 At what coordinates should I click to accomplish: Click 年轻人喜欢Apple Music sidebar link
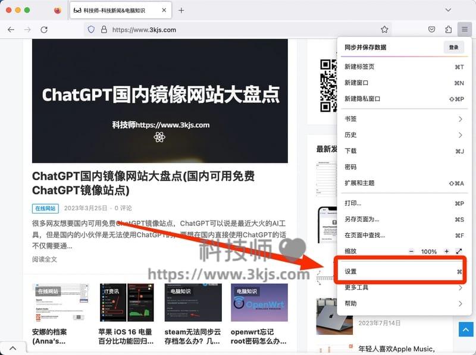(x=396, y=349)
